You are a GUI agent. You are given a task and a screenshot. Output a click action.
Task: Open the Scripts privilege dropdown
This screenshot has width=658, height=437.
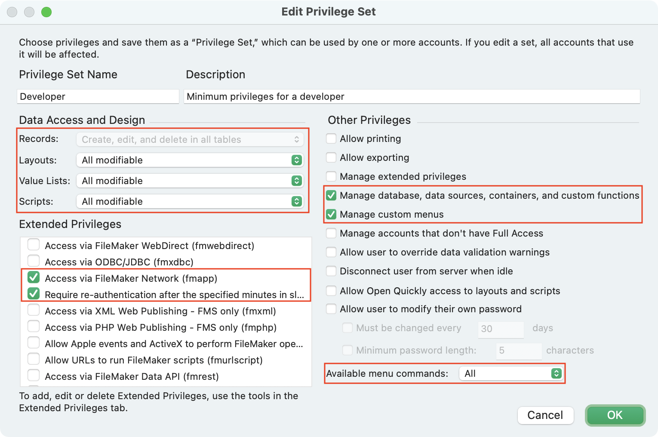(x=190, y=201)
